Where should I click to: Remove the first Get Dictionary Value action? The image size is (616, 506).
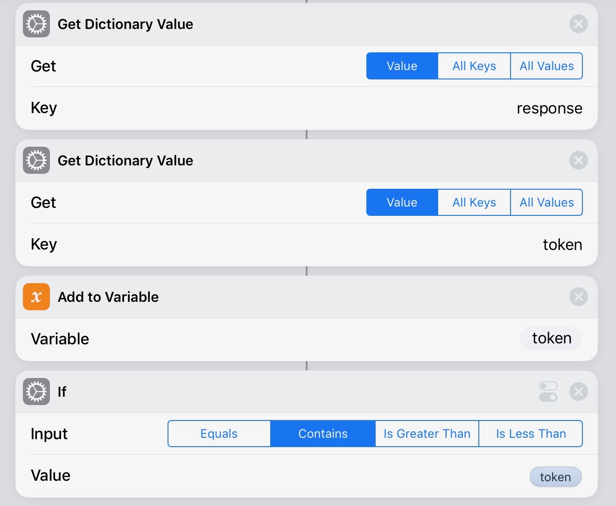point(578,24)
